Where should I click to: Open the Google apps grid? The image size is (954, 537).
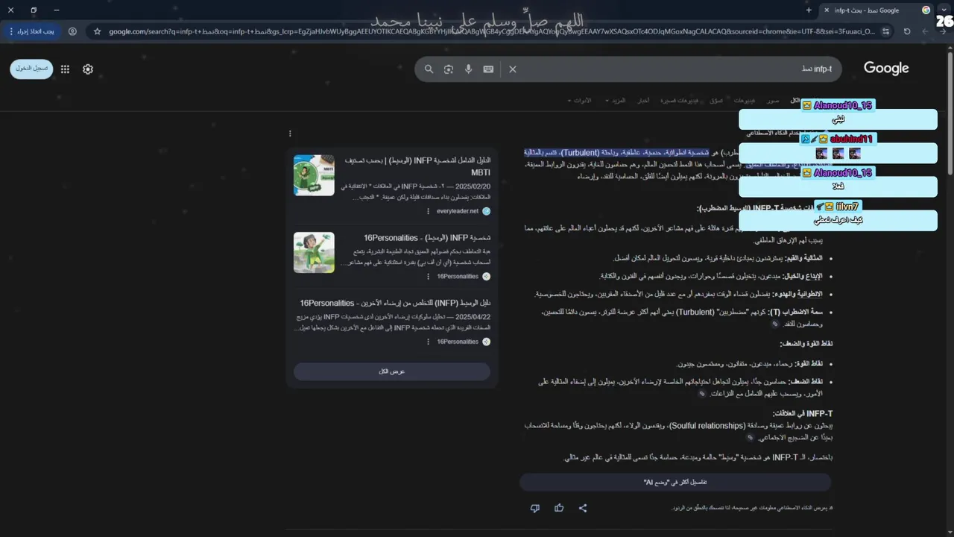coord(65,69)
